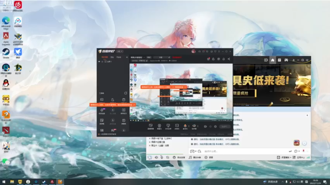The image size is (330, 185).
Task: Expand speaker options arrow in streaming toolbar
Action: pyautogui.click(x=198, y=126)
